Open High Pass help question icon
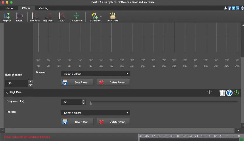 point(229,93)
